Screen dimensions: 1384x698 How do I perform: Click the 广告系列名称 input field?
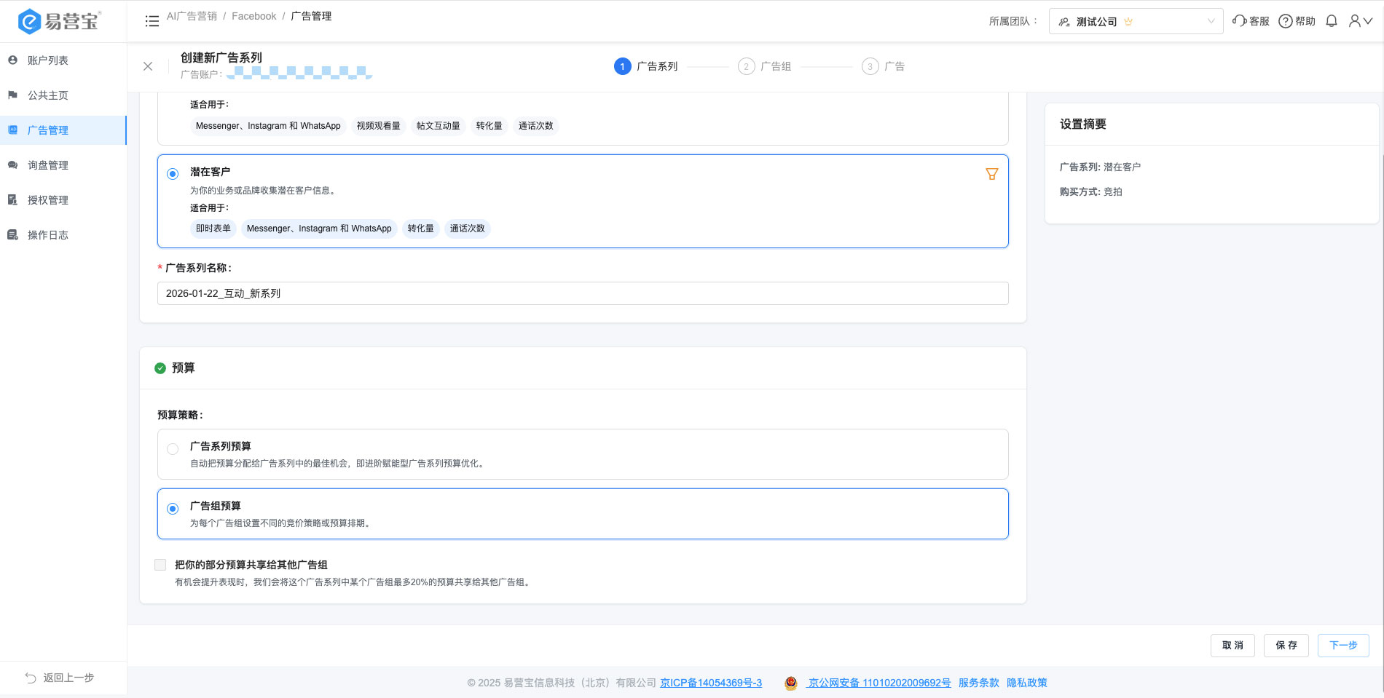click(583, 293)
